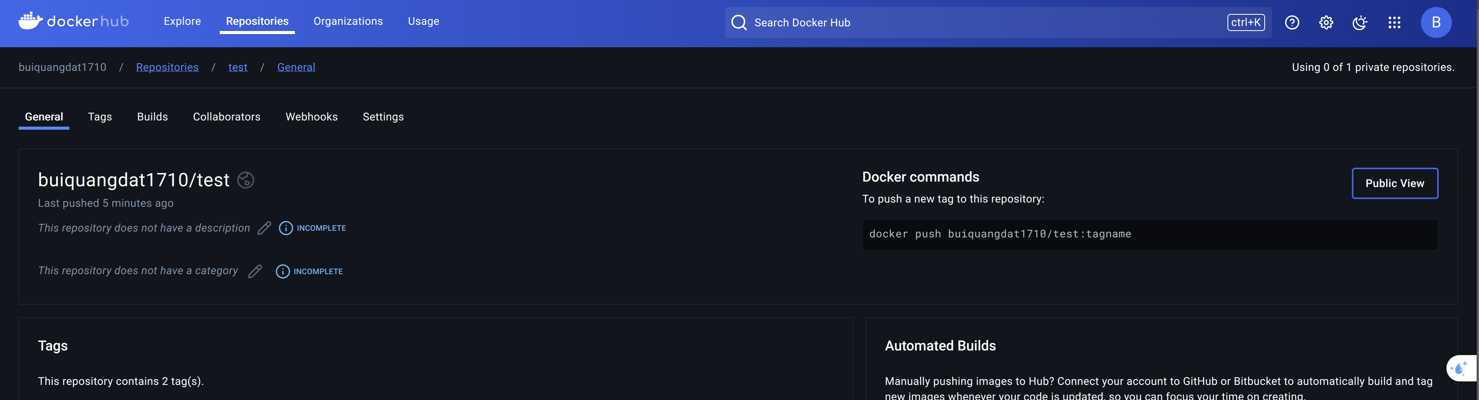
Task: Open the user avatar B menu
Action: coord(1436,22)
